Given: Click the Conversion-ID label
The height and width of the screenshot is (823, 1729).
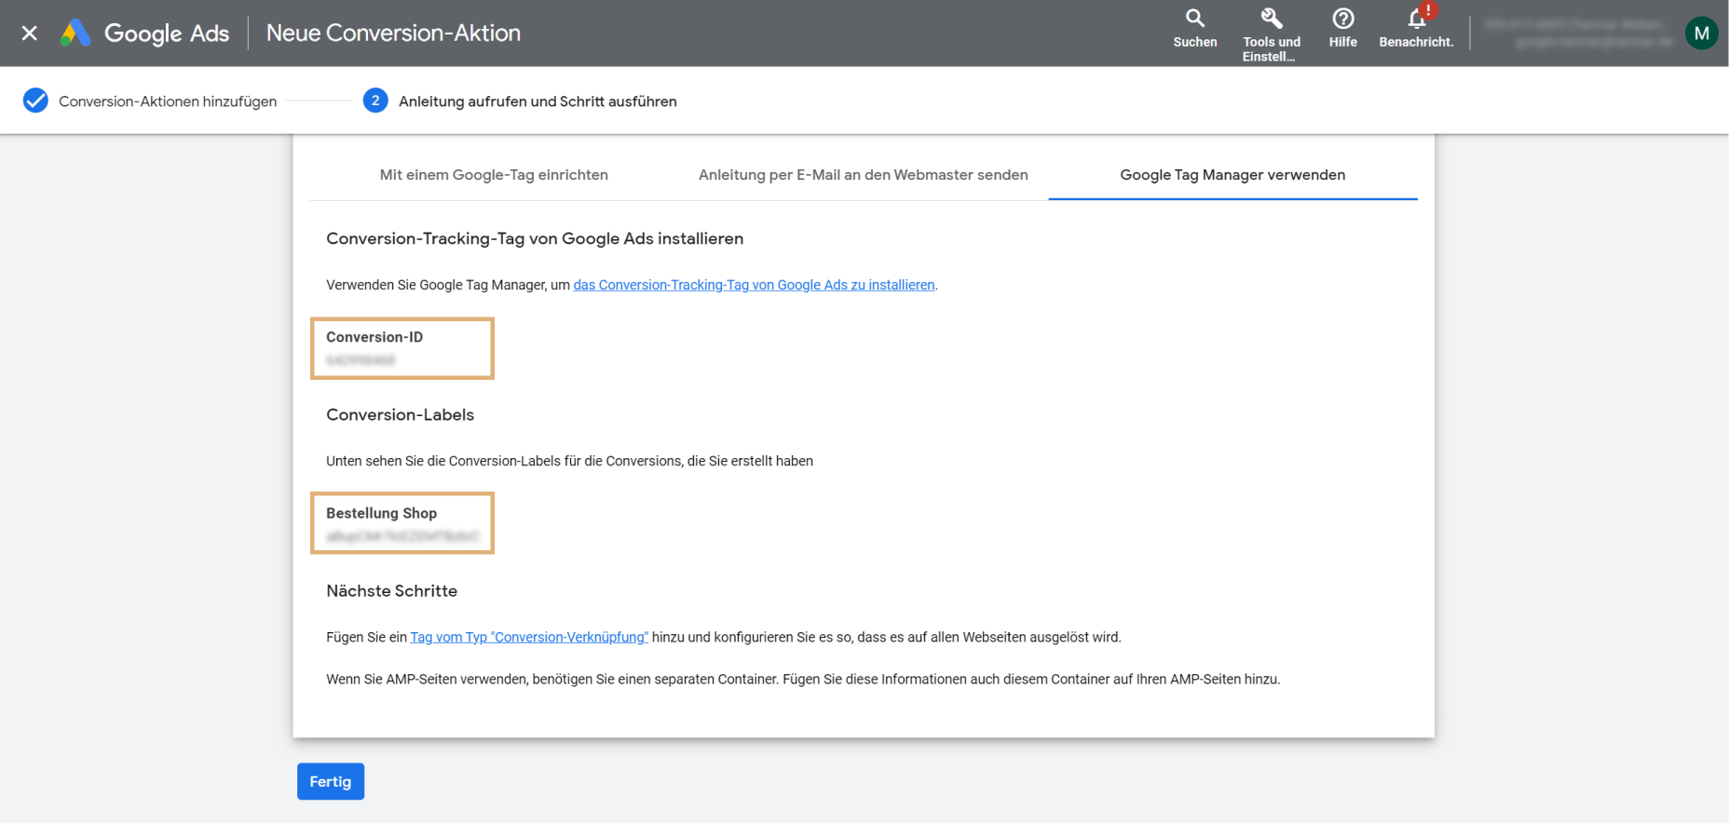Looking at the screenshot, I should pos(374,337).
